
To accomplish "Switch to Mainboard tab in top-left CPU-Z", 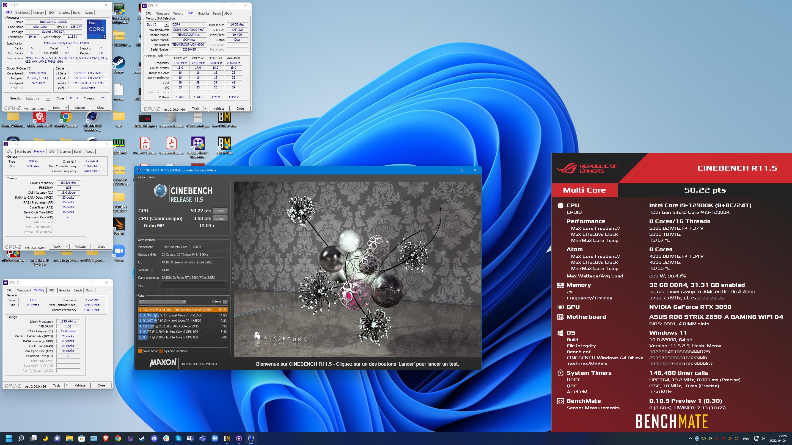I will click(x=23, y=13).
